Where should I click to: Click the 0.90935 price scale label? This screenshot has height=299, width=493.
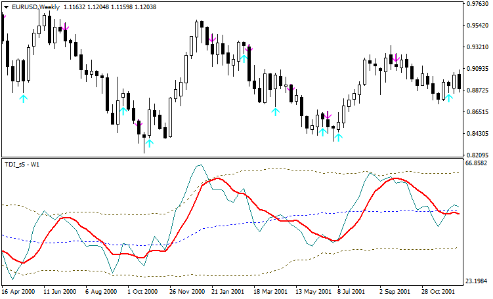[x=477, y=69]
